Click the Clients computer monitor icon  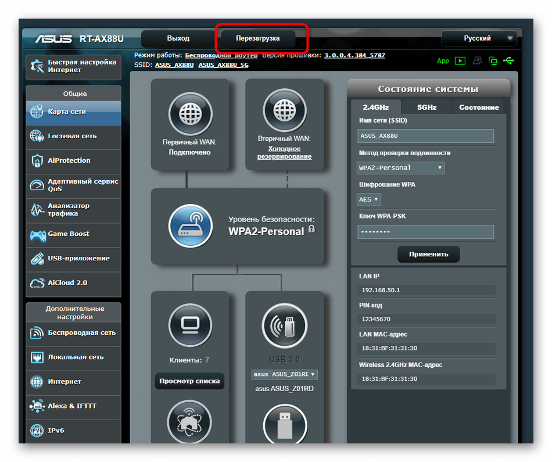pos(190,324)
